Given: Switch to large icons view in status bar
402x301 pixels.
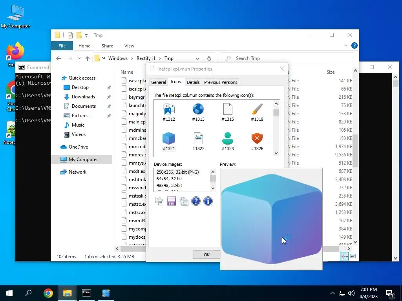Looking at the screenshot, I should (353, 256).
